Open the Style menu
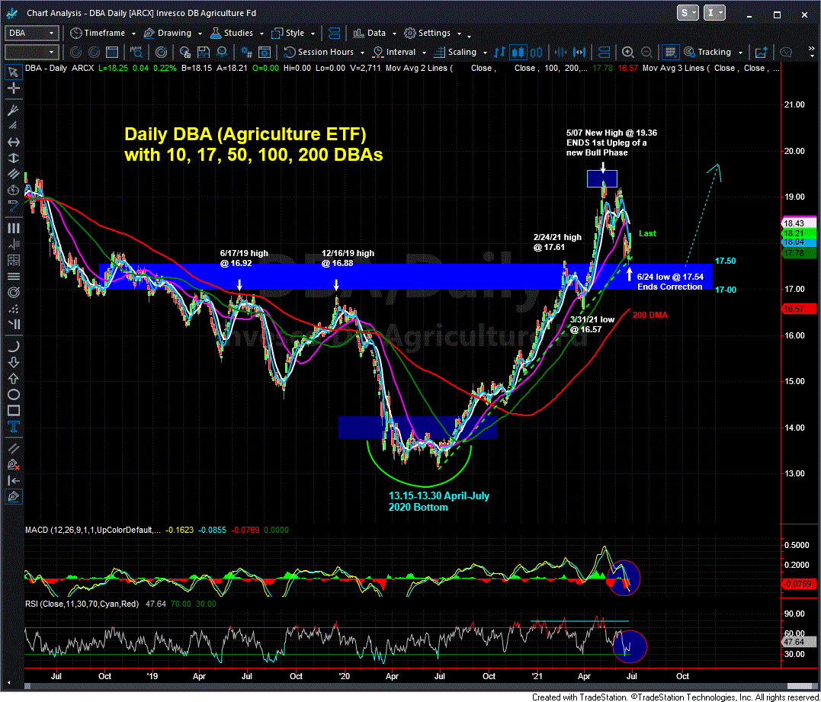 pos(293,33)
